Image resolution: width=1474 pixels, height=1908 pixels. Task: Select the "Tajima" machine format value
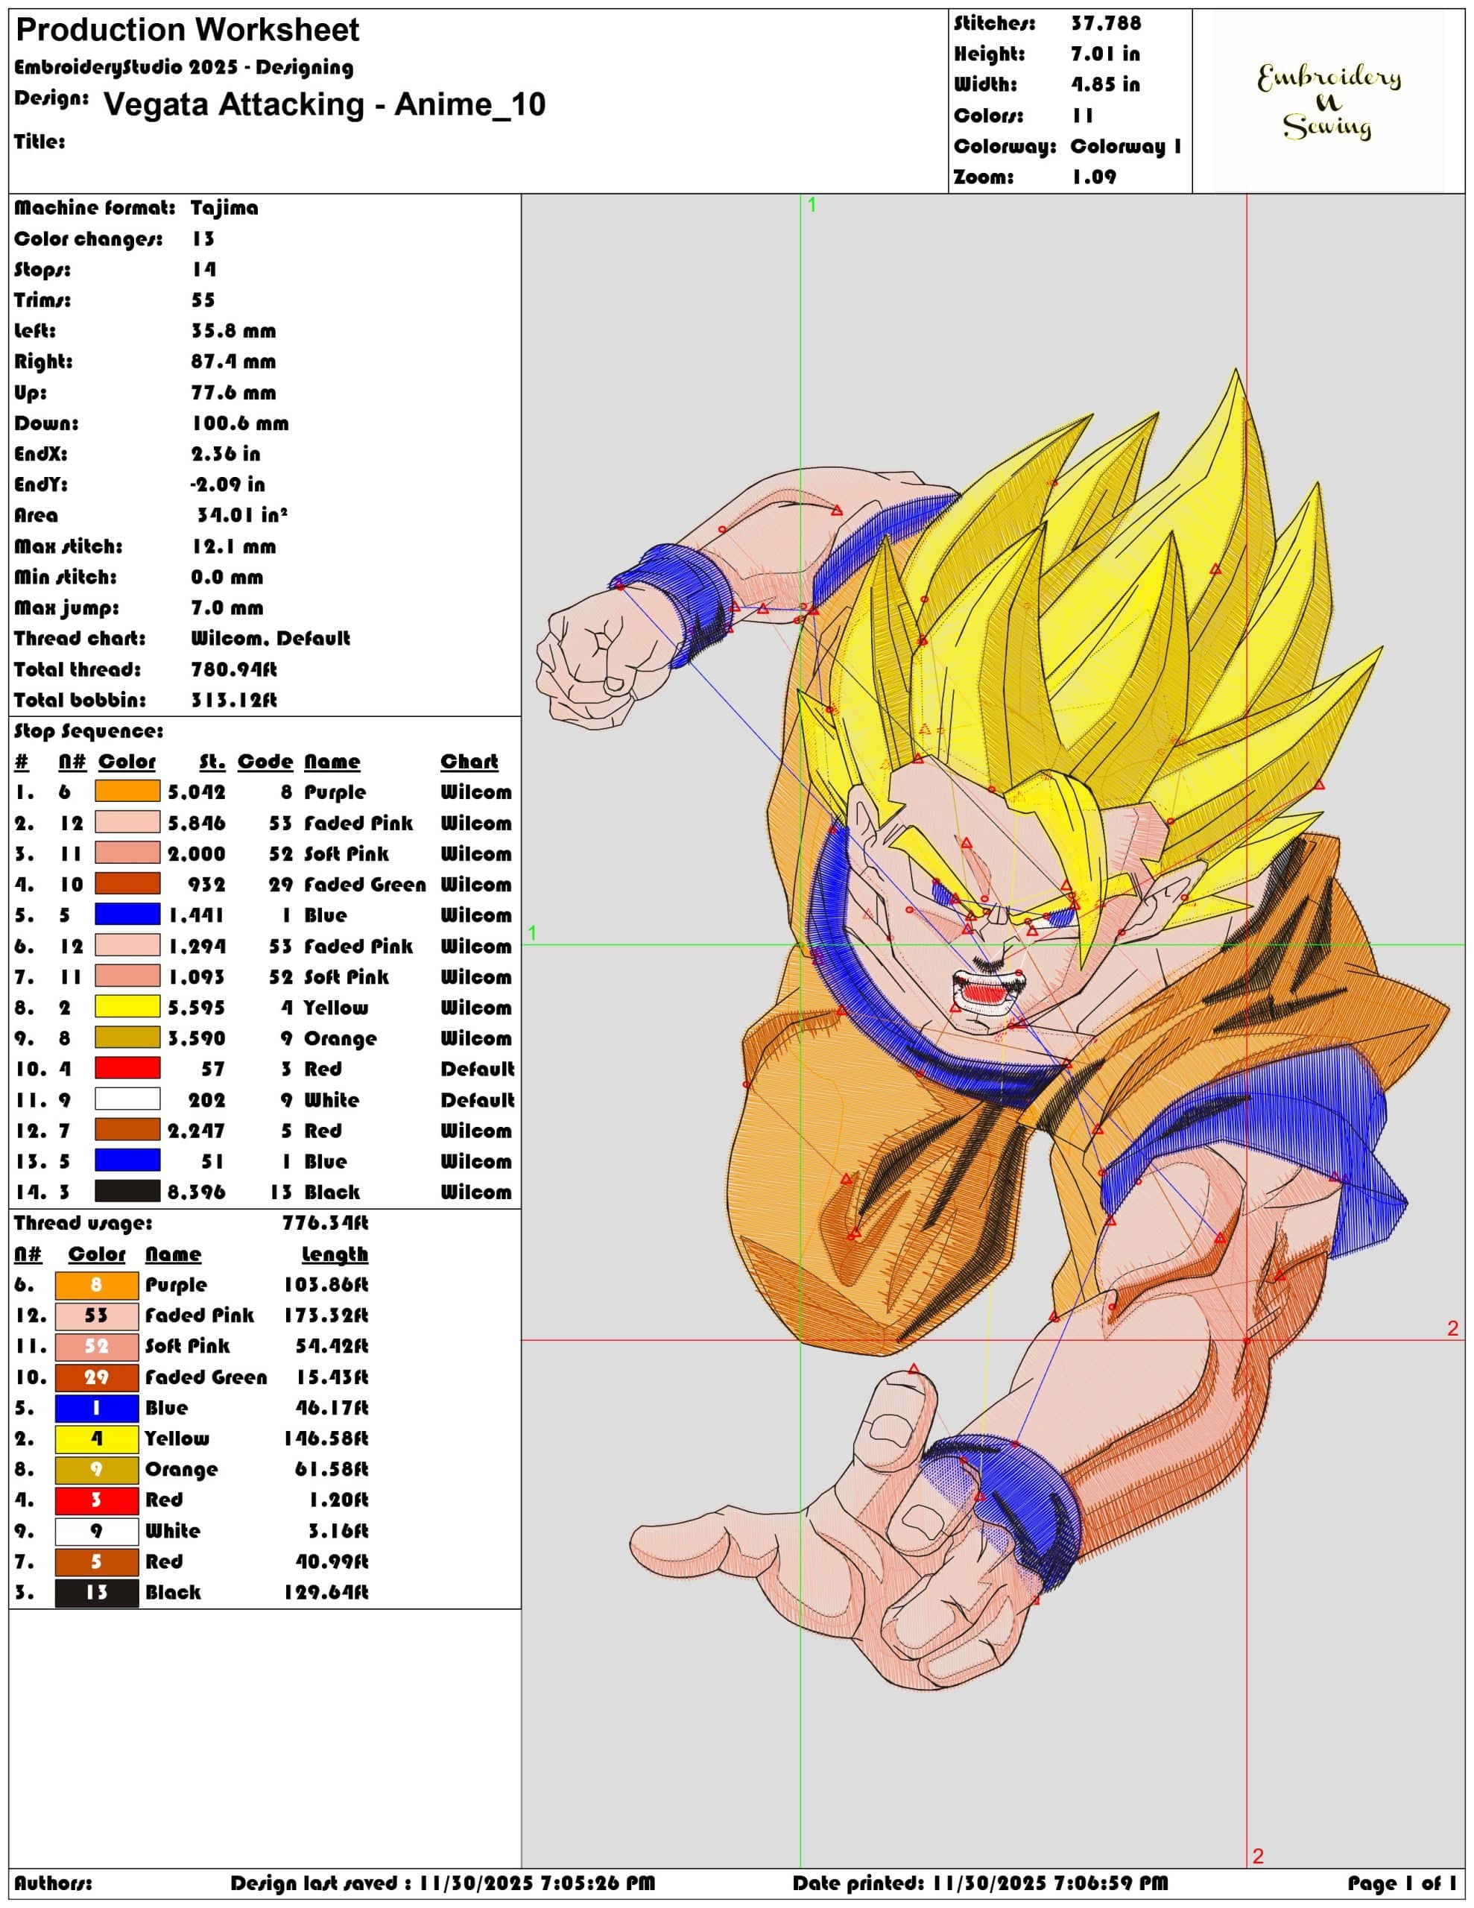[224, 208]
